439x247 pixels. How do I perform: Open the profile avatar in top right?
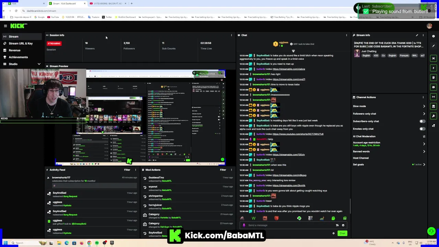click(x=429, y=26)
